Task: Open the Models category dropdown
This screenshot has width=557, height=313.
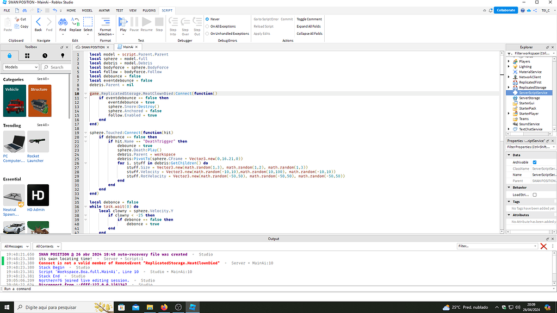Action: click(21, 67)
